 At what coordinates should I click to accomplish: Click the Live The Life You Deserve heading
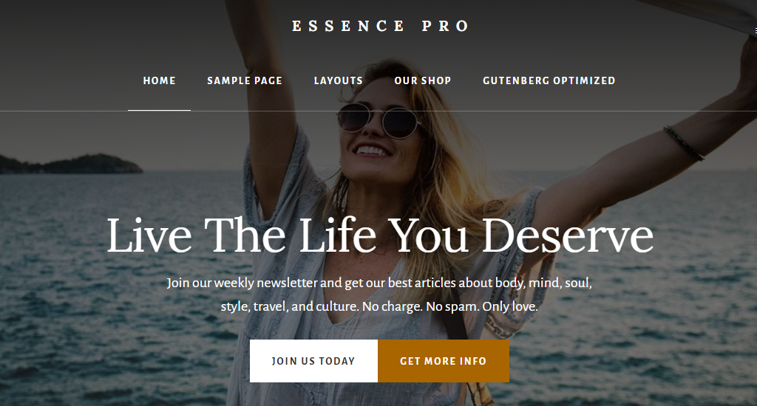(380, 235)
